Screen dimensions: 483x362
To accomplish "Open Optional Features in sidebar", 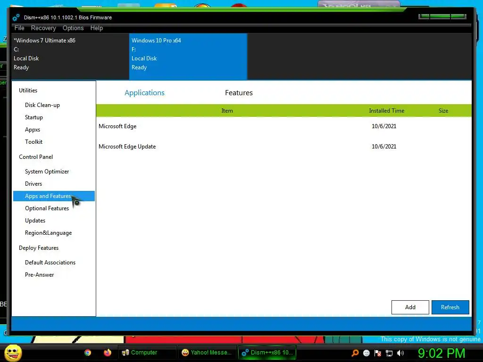I will pos(47,208).
